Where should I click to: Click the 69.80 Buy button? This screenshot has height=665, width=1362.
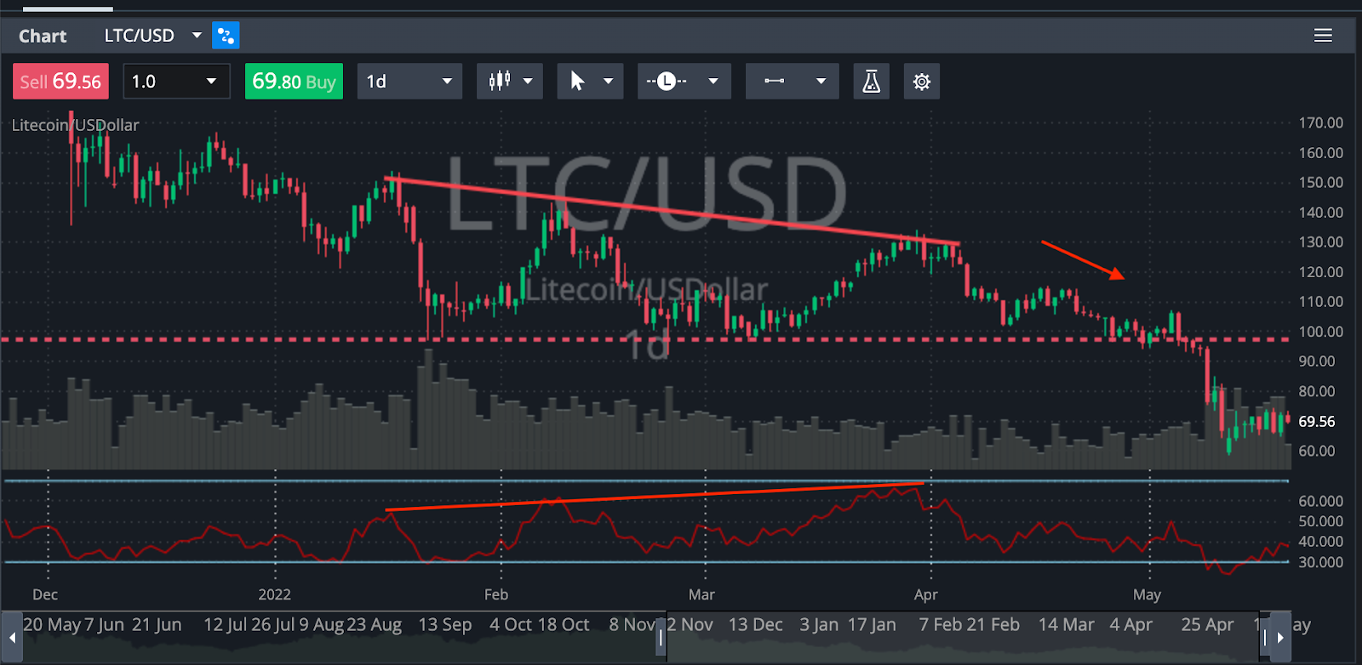(294, 82)
